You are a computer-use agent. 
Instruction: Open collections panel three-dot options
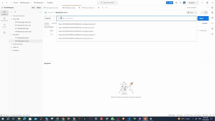40,12
